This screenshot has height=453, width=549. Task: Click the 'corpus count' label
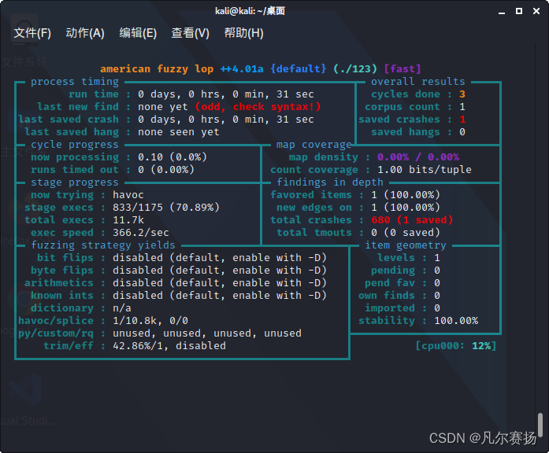(x=402, y=107)
